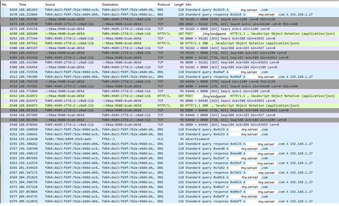
Task: Select packet 8292 TCP ACK row
Action: click(169, 39)
